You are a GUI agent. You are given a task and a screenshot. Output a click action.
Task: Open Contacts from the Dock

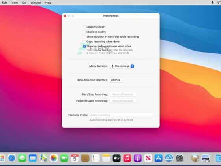coord(85,158)
